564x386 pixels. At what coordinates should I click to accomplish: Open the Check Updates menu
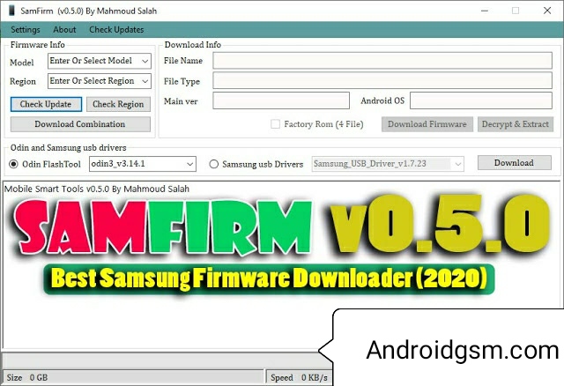116,29
